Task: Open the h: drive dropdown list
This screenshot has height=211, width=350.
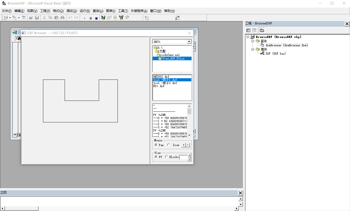Action: coord(189,42)
